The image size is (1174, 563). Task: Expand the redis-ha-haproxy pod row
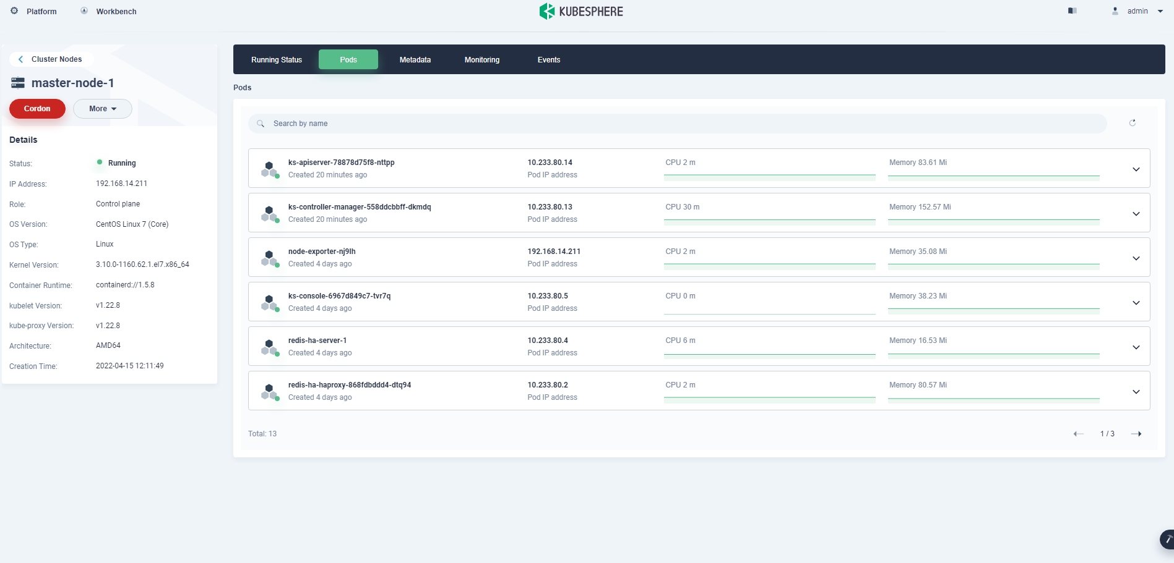click(x=1136, y=392)
